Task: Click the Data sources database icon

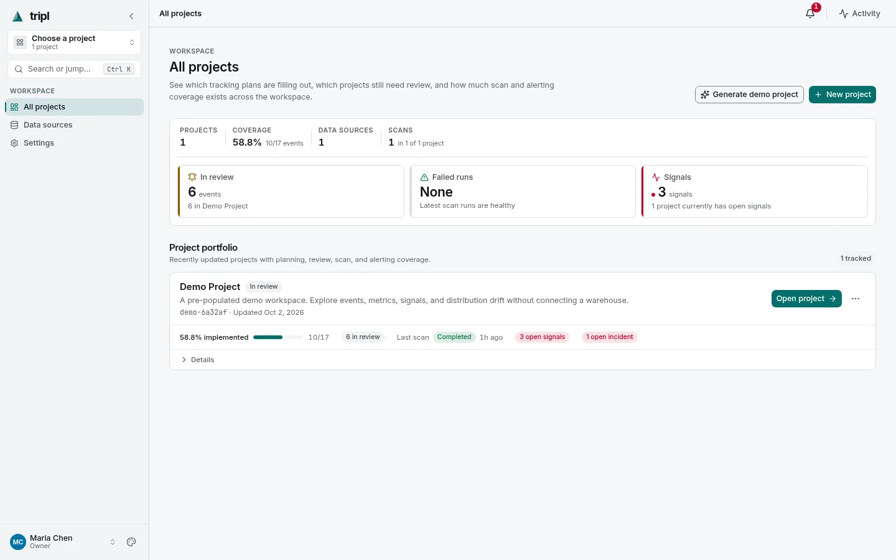Action: pos(14,125)
